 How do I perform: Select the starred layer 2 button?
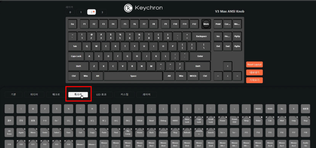click(92, 12)
